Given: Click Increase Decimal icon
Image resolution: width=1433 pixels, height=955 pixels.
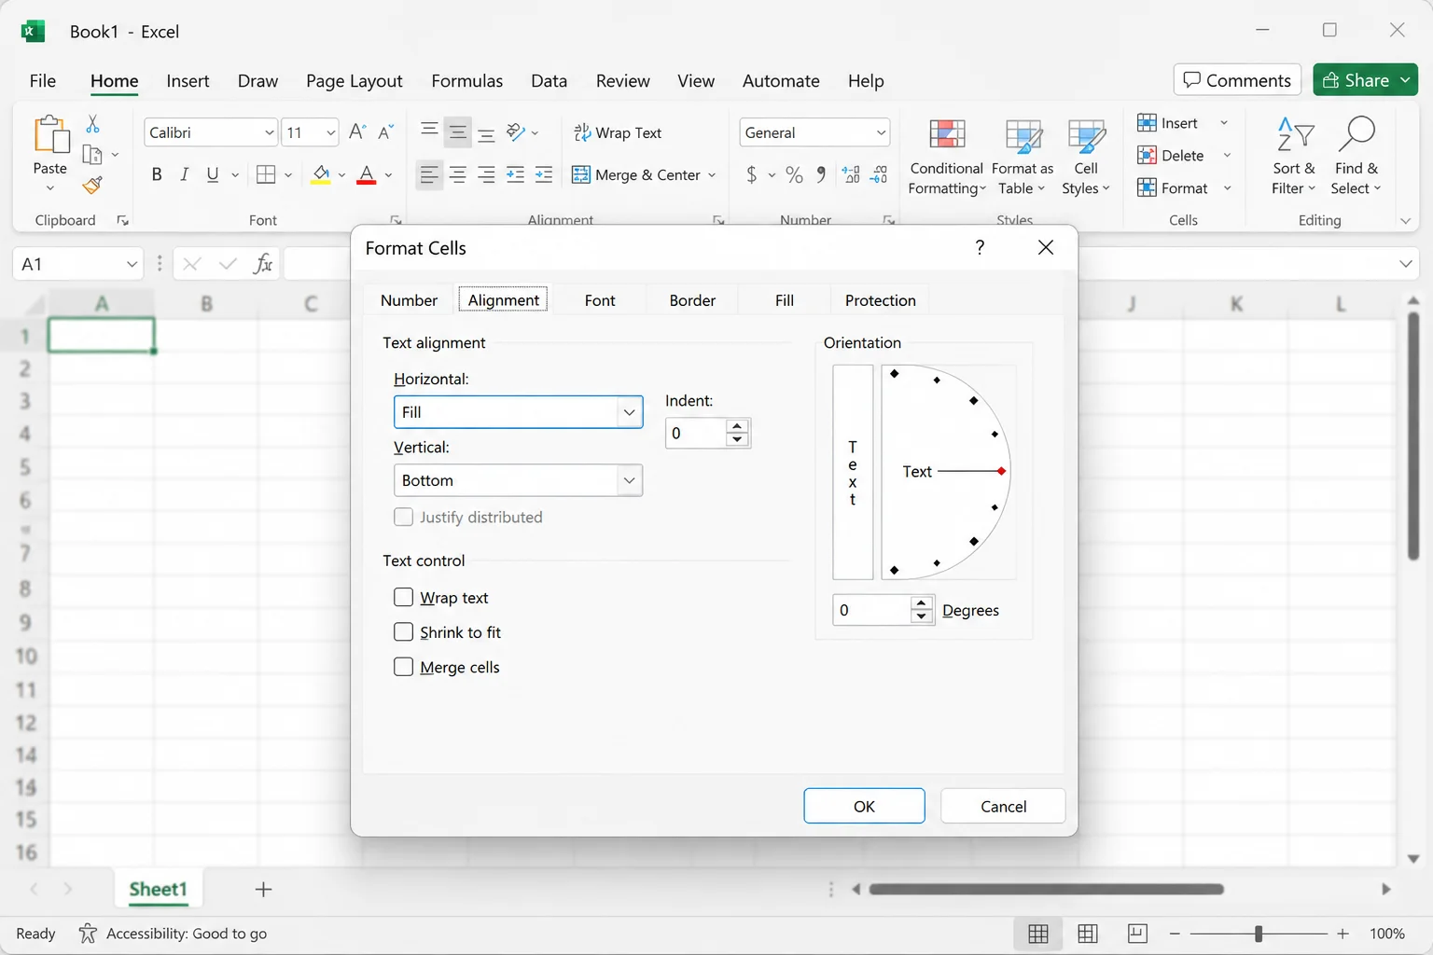Looking at the screenshot, I should point(851,174).
